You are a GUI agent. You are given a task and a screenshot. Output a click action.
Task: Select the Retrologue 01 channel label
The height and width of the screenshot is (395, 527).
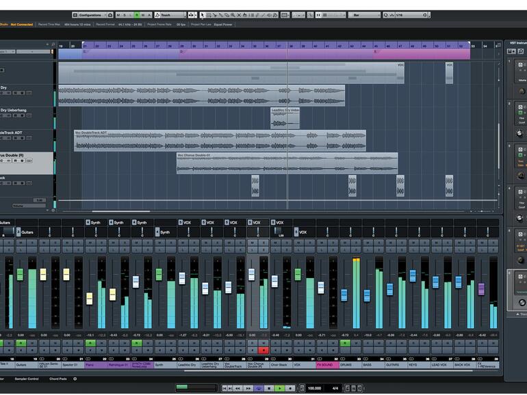[118, 365]
